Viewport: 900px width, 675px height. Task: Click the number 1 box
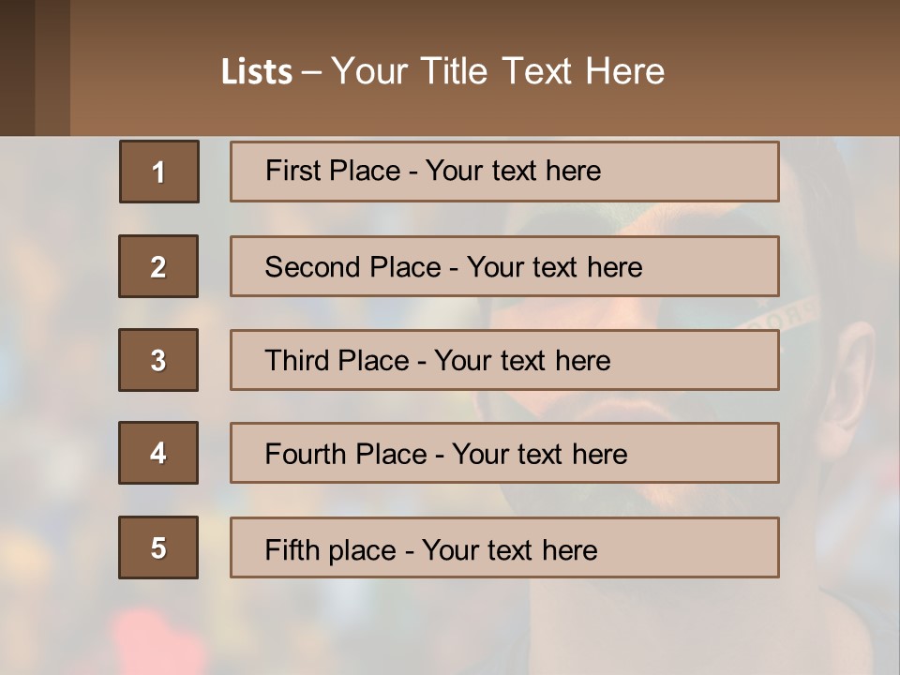pyautogui.click(x=159, y=172)
